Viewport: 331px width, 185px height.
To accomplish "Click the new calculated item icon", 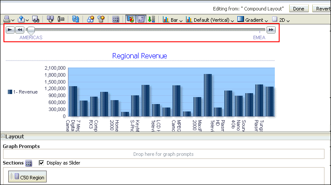I will [101, 20].
